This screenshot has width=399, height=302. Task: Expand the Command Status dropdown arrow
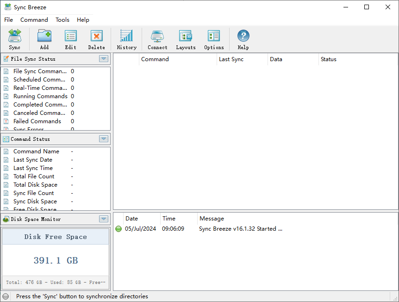point(104,139)
